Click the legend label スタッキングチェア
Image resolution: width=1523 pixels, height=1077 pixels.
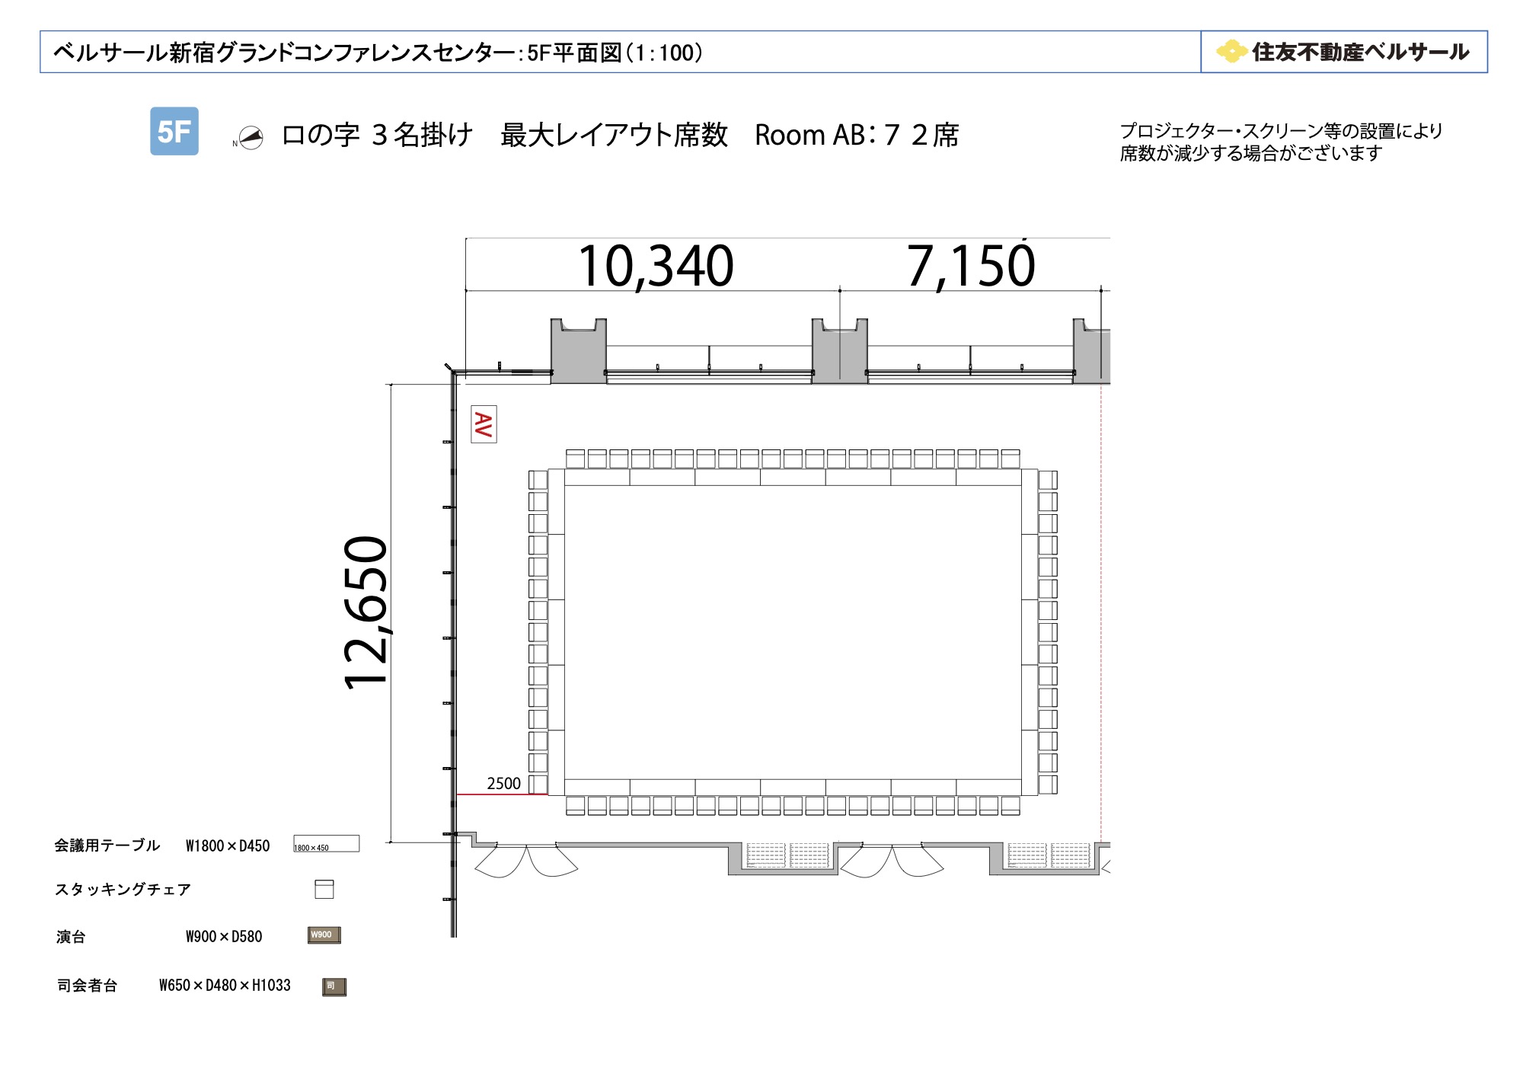point(123,890)
